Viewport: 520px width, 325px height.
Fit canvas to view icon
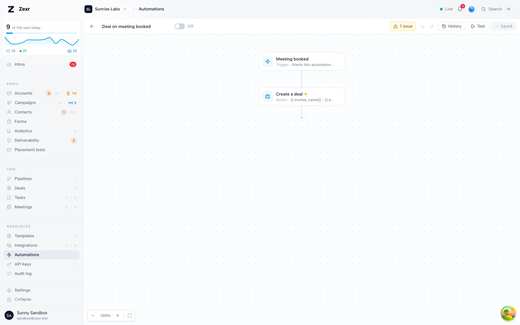[x=130, y=316]
